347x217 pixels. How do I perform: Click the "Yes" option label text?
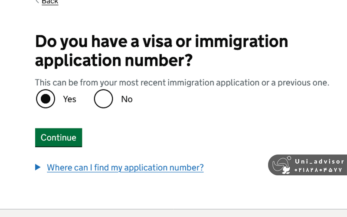69,99
